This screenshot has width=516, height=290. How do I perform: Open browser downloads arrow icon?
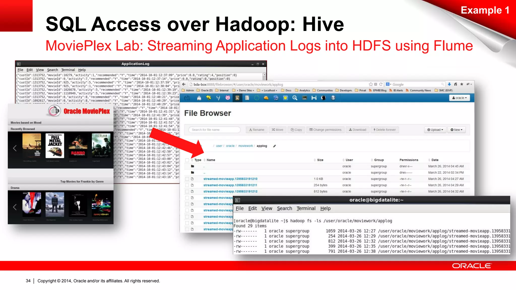[x=449, y=84]
